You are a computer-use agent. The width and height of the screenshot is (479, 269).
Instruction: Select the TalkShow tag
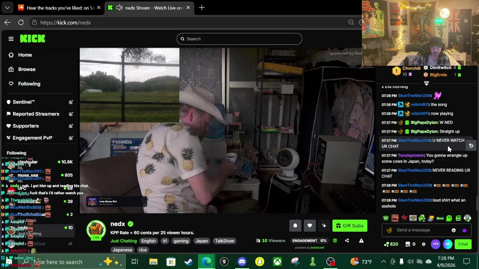(225, 241)
